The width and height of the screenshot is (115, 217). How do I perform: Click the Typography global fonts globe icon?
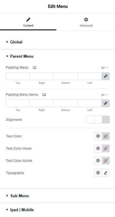(x=98, y=173)
